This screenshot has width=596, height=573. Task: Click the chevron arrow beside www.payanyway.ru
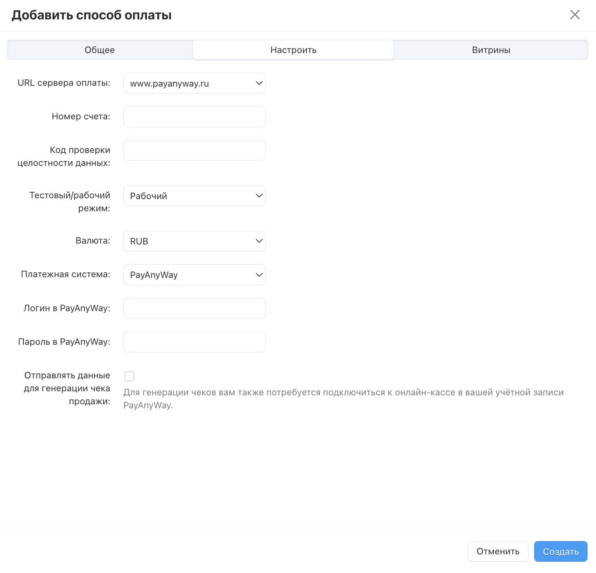point(259,83)
